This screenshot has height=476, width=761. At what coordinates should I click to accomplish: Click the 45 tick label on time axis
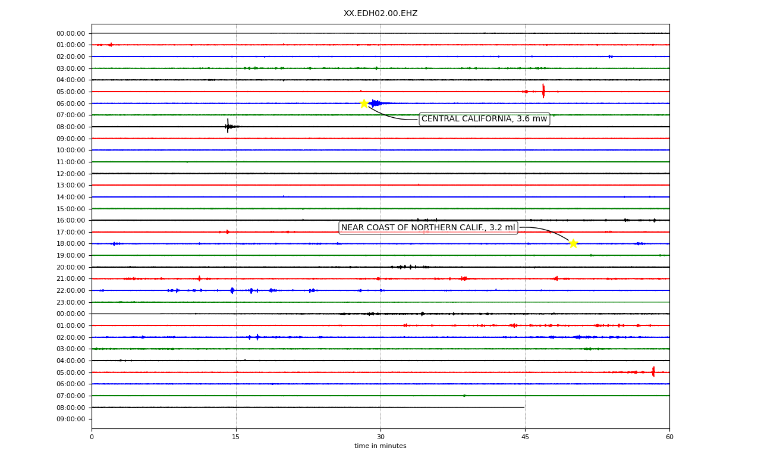tap(525, 437)
